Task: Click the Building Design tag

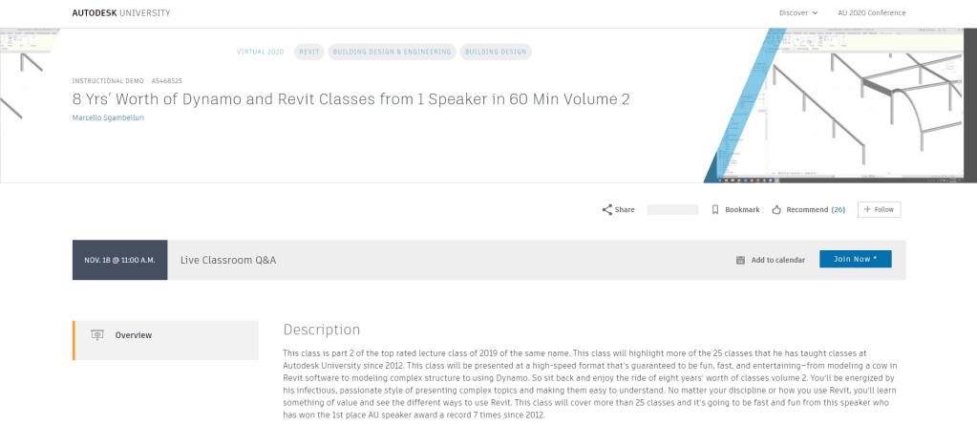Action: pos(495,52)
